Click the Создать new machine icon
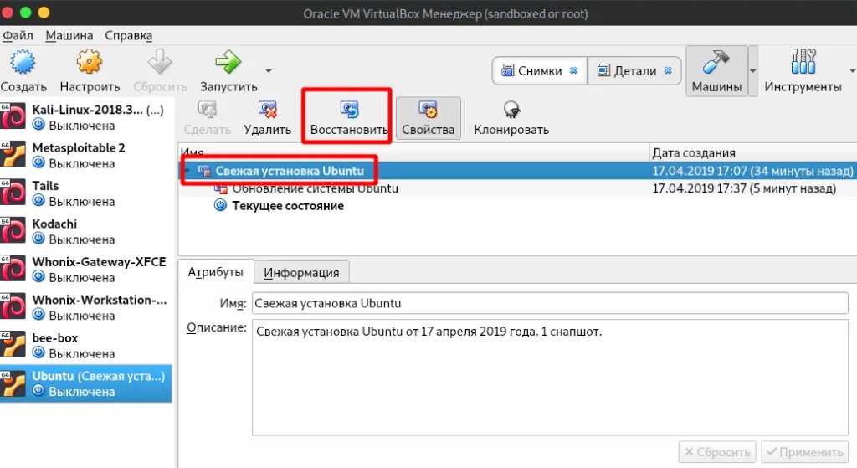 point(23,62)
